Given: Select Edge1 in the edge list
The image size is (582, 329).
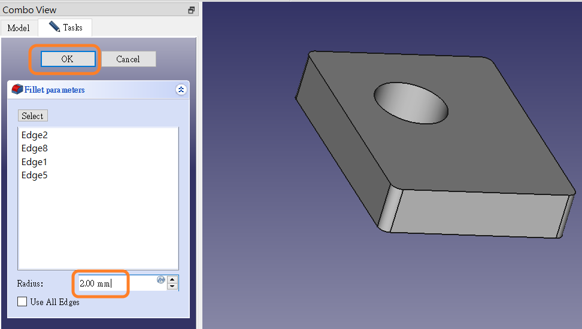Looking at the screenshot, I should [x=34, y=162].
